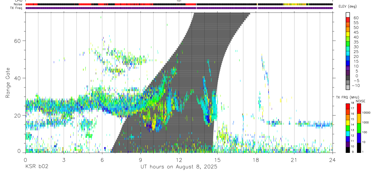Click the 'ELEV (deg)' color bar title
374x173 pixels.
pos(348,6)
